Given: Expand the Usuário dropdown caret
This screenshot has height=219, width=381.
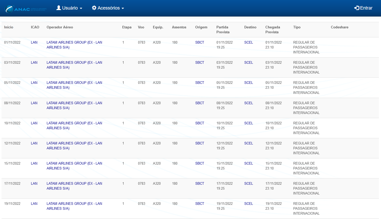Looking at the screenshot, I should coord(81,9).
